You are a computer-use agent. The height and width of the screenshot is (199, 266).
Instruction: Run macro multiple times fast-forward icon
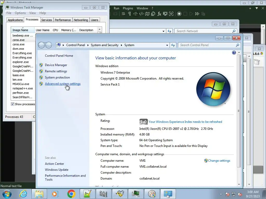tap(197, 14)
